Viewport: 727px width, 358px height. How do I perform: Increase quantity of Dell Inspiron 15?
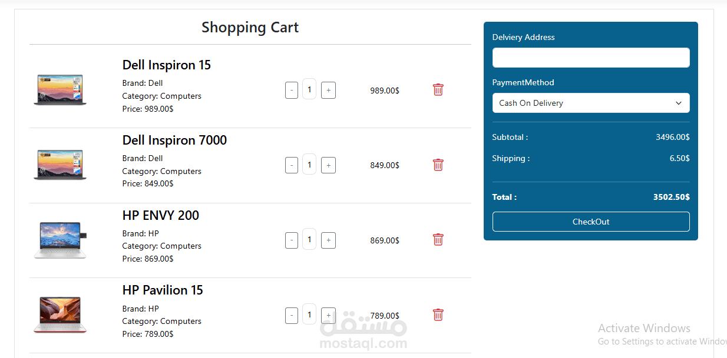coord(328,91)
